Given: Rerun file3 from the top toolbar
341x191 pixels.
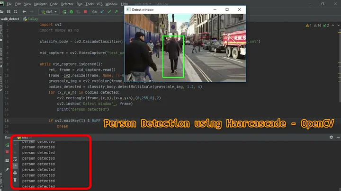Looking at the screenshot, I should [64, 12].
